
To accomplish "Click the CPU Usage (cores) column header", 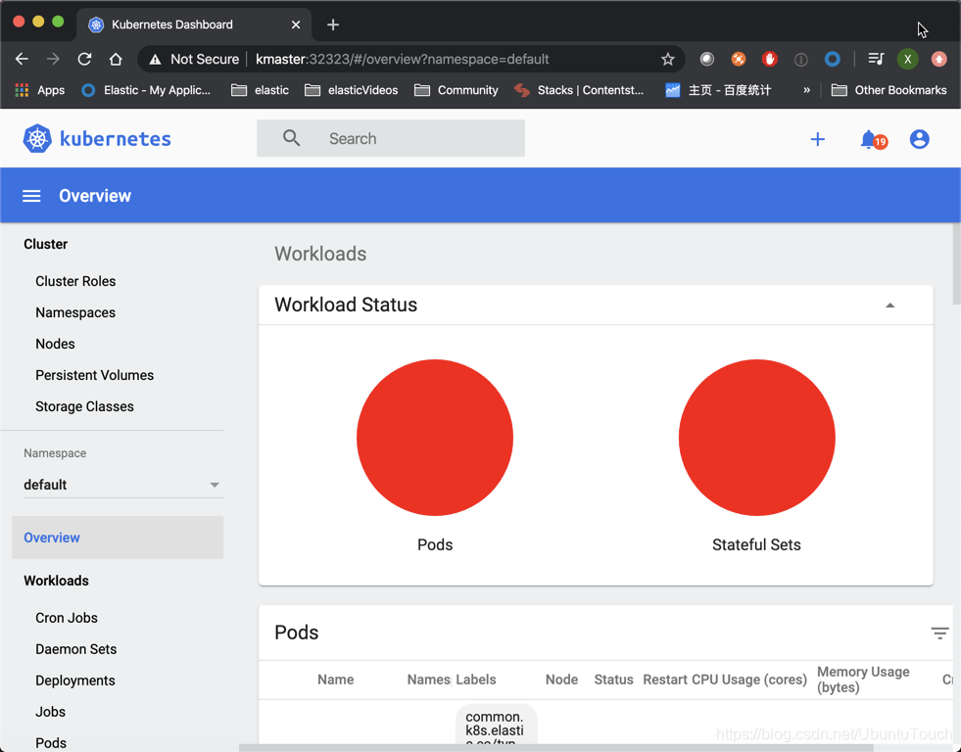I will pos(749,680).
